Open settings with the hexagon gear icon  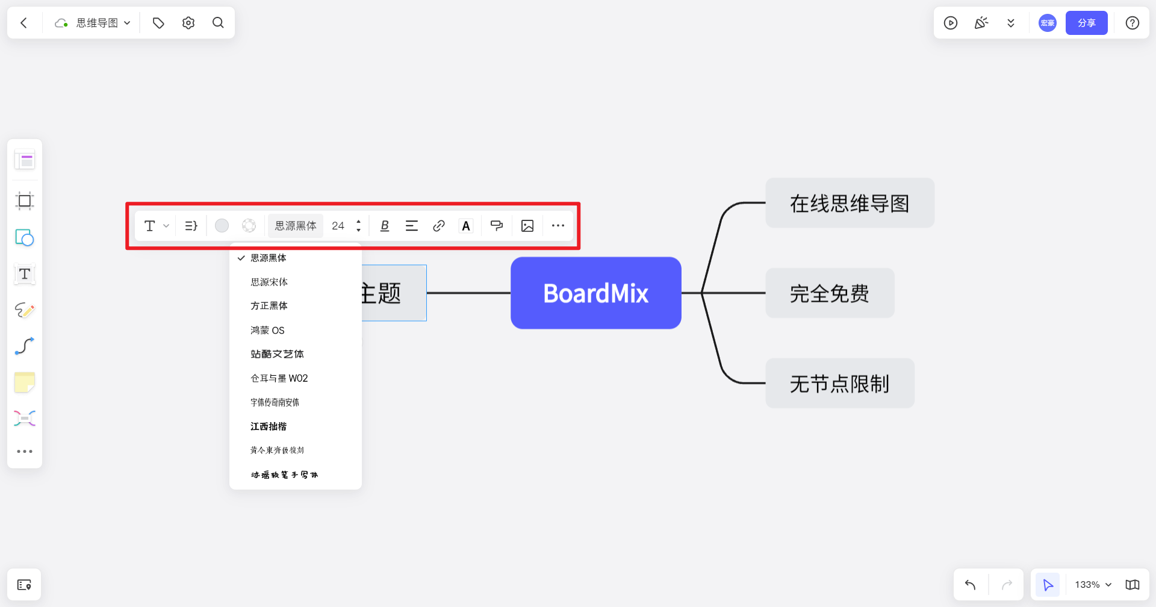point(188,23)
